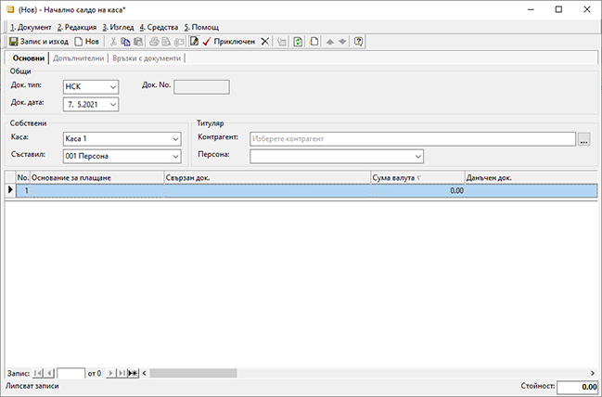Click the window title bar app icon
This screenshot has height=397, width=602.
[10, 9]
